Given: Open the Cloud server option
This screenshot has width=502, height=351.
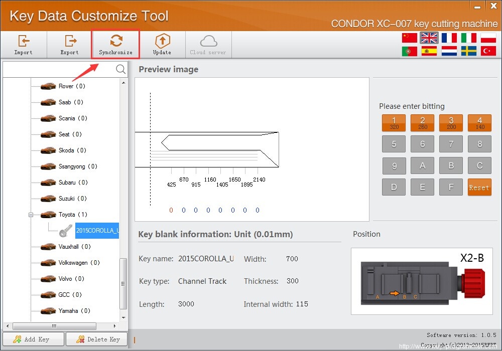Looking at the screenshot, I should pos(208,45).
